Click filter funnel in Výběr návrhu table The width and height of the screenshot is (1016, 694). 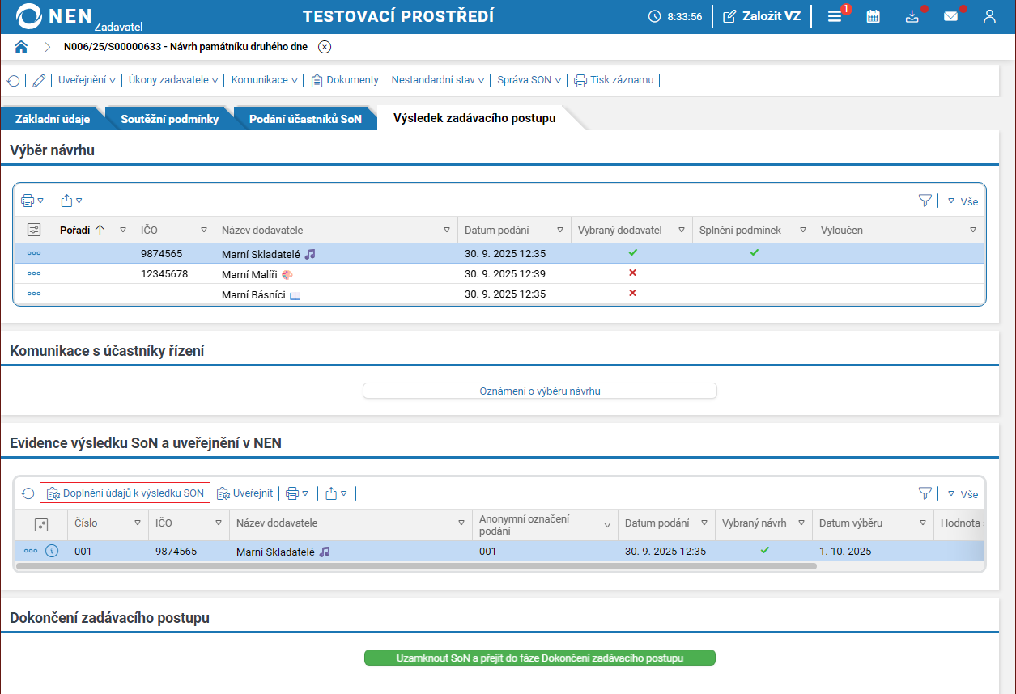click(925, 201)
